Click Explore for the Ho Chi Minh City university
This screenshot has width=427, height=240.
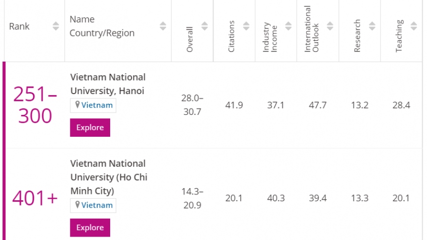[90, 227]
